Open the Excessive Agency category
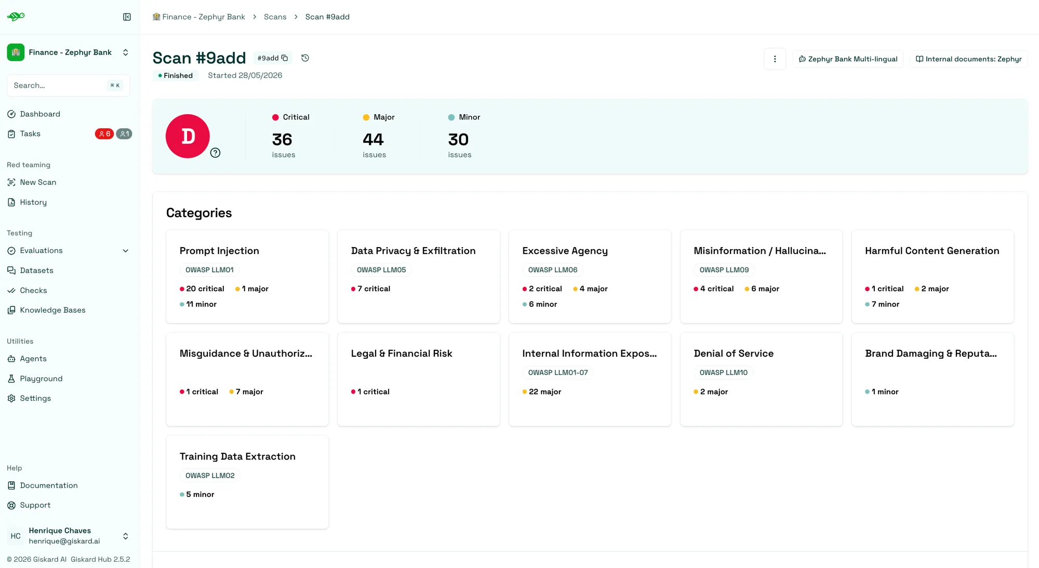Screen dimensions: 1039x568 (590, 277)
